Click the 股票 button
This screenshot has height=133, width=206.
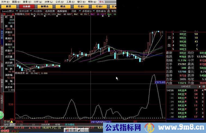click(8, 6)
